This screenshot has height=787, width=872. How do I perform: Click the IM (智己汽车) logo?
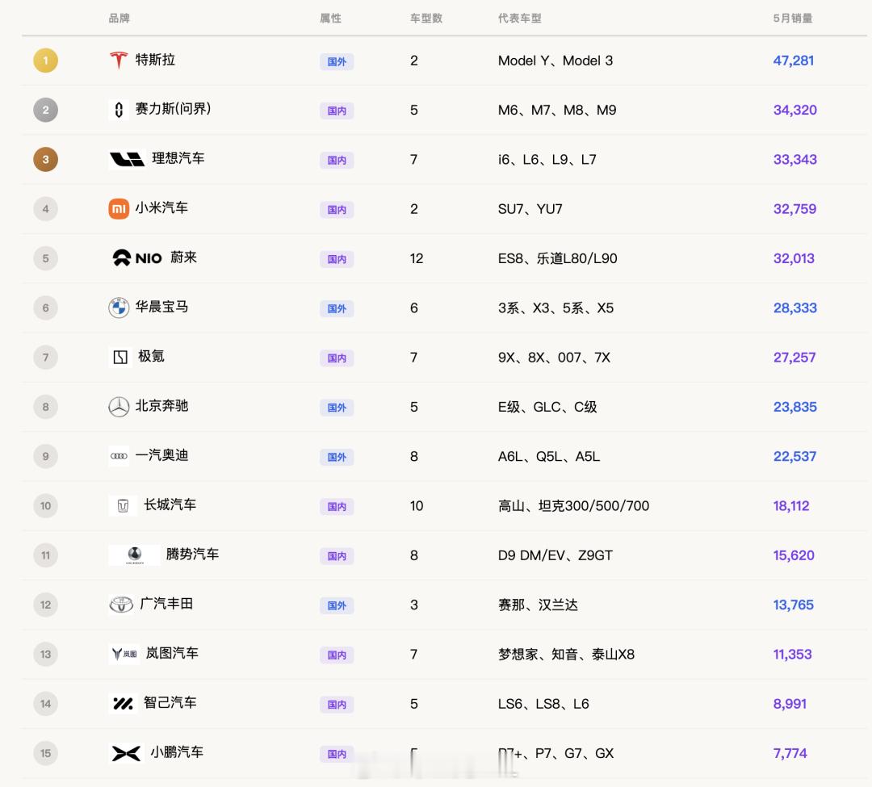point(123,704)
